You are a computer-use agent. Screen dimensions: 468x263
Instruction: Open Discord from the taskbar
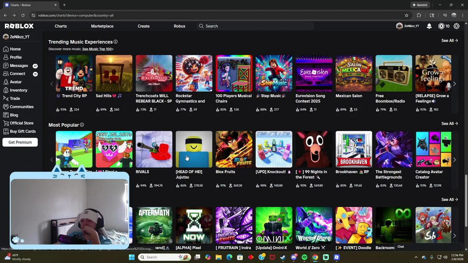(294, 257)
